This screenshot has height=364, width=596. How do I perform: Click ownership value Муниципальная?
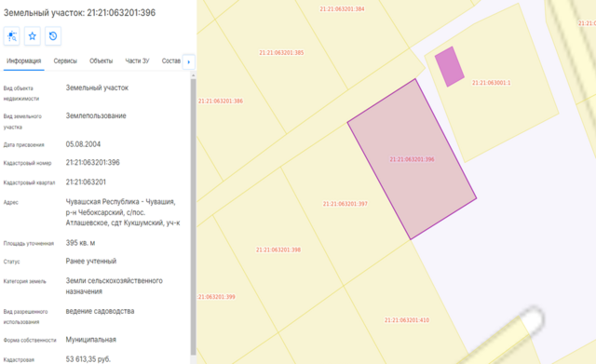pyautogui.click(x=91, y=340)
